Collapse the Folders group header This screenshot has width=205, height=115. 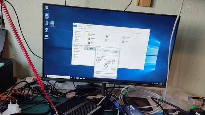(87, 32)
